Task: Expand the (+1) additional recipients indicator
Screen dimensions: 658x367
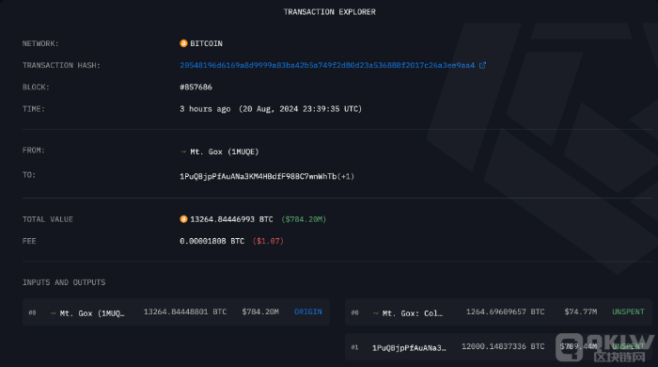Action: [x=346, y=176]
